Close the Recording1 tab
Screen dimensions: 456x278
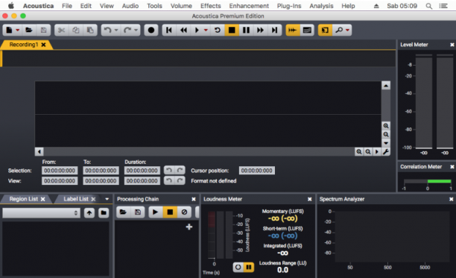(x=43, y=45)
